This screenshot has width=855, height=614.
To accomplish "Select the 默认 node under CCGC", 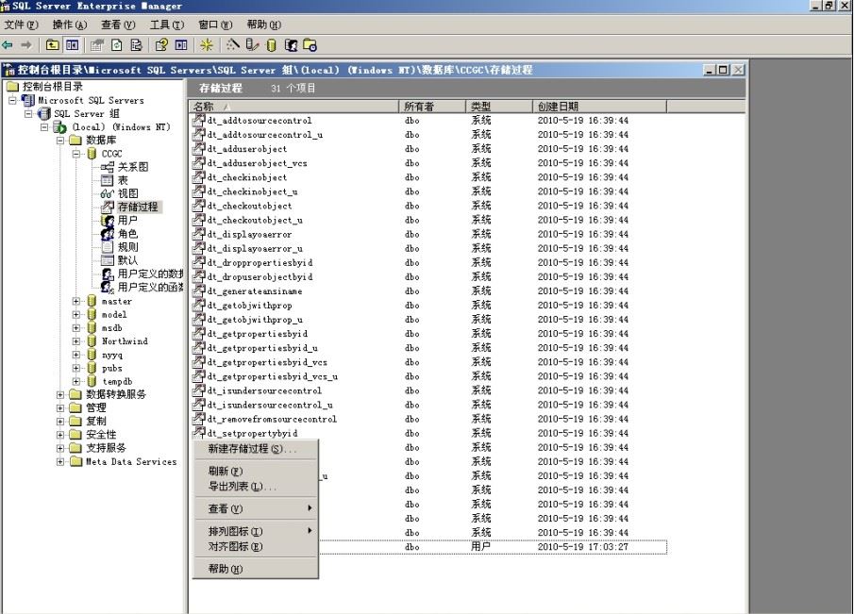I will [x=127, y=260].
